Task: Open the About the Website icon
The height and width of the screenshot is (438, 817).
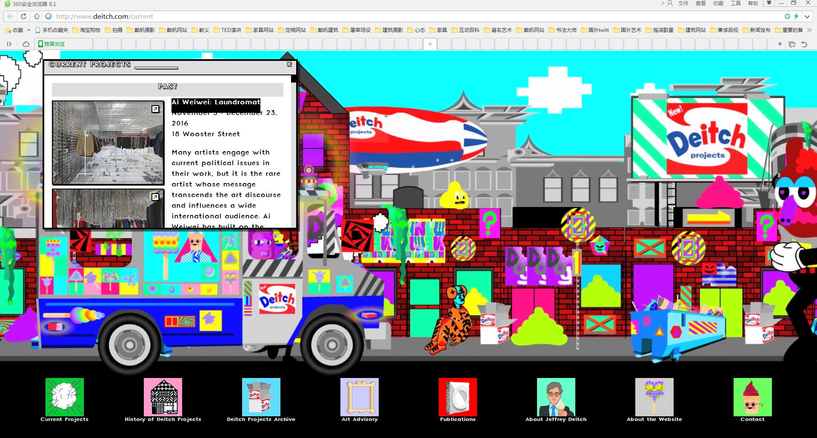Action: click(654, 397)
